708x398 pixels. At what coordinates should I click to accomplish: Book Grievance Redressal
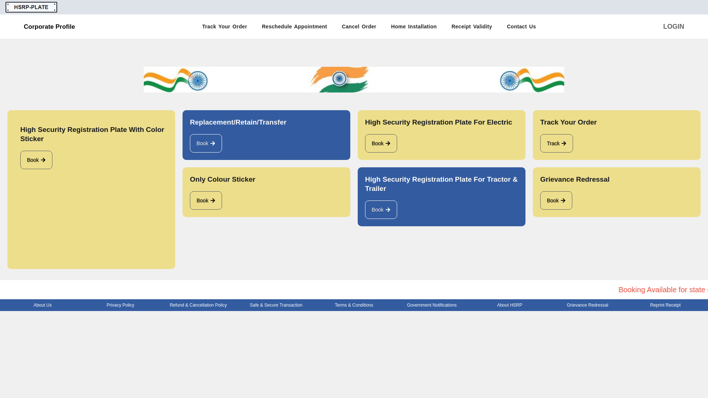pos(556,200)
